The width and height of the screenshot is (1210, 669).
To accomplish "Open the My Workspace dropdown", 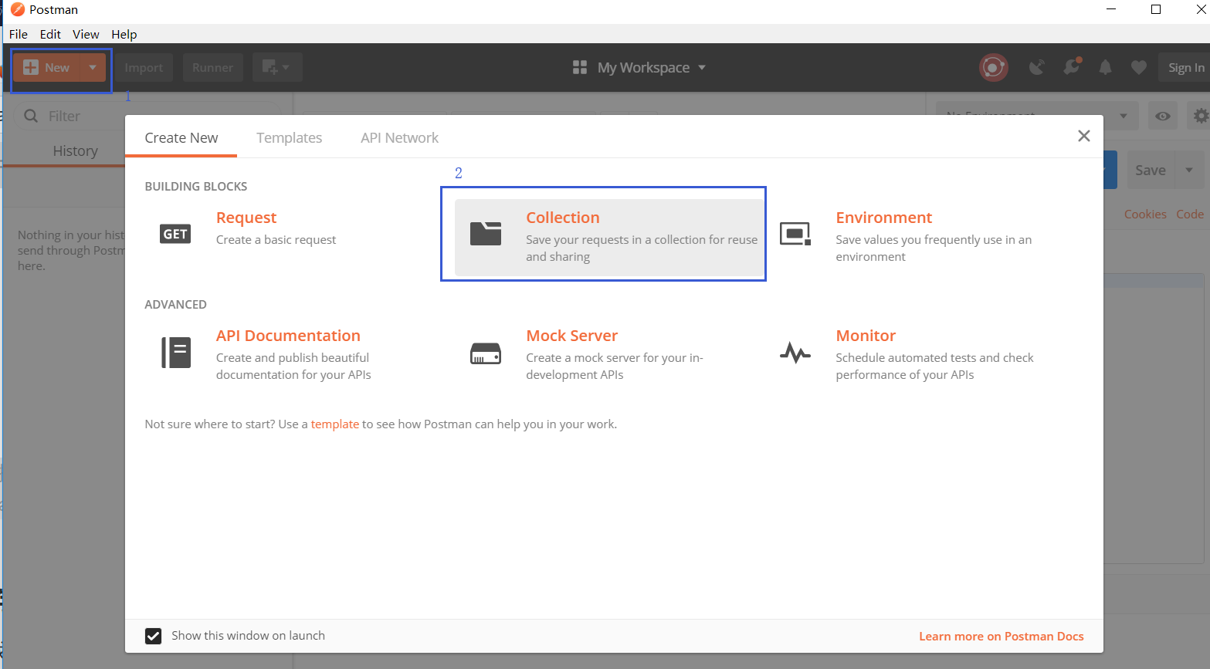I will [x=651, y=68].
